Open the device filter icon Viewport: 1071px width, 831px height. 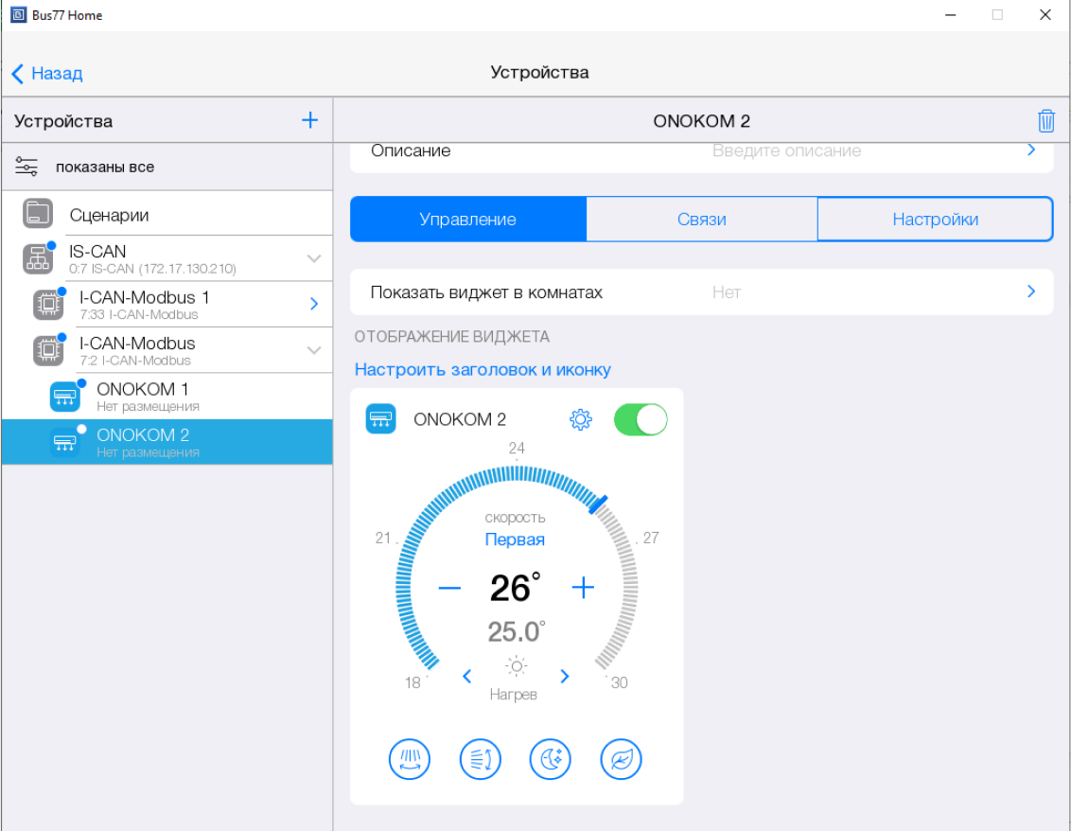26,168
